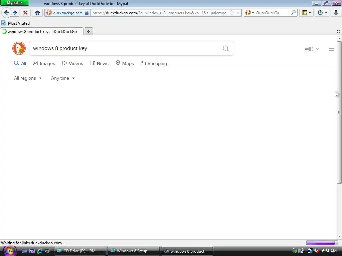342x256 pixels.
Task: Open the search engine selector dropdown
Action: click(249, 13)
